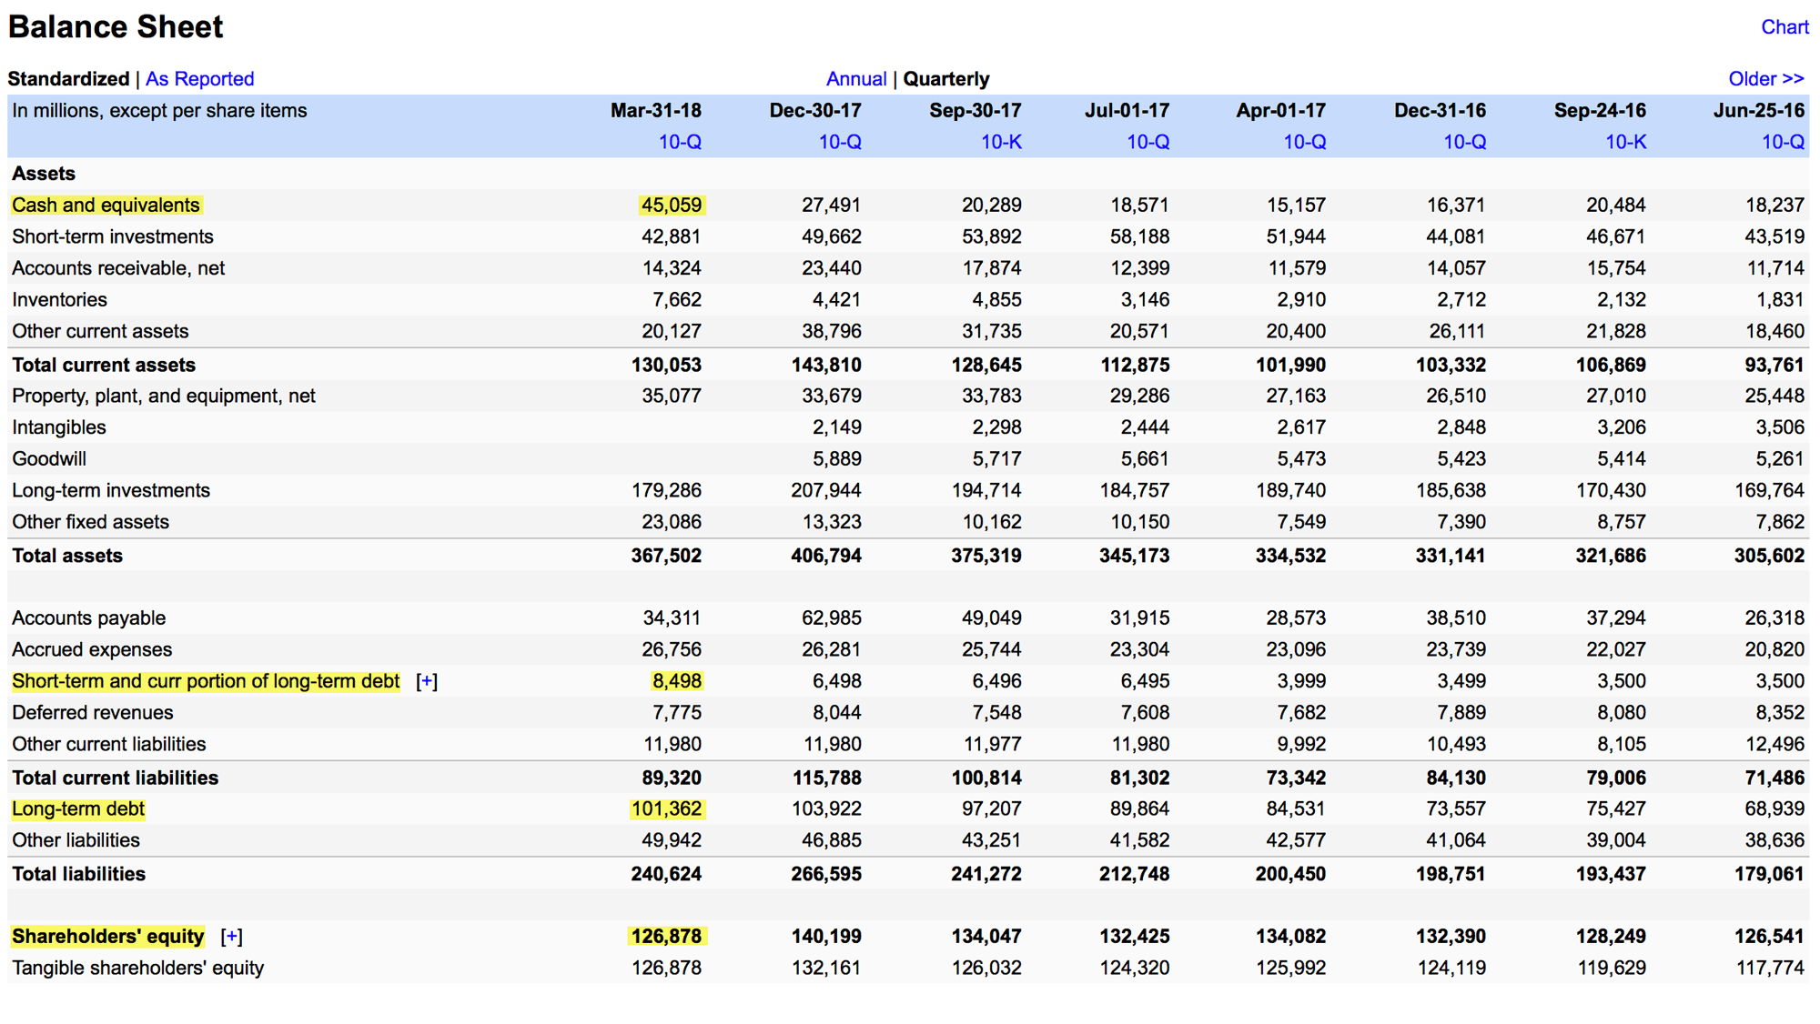Click the highlighted Cash and equivalents value 45,059
The width and height of the screenshot is (1820, 1024).
672,206
